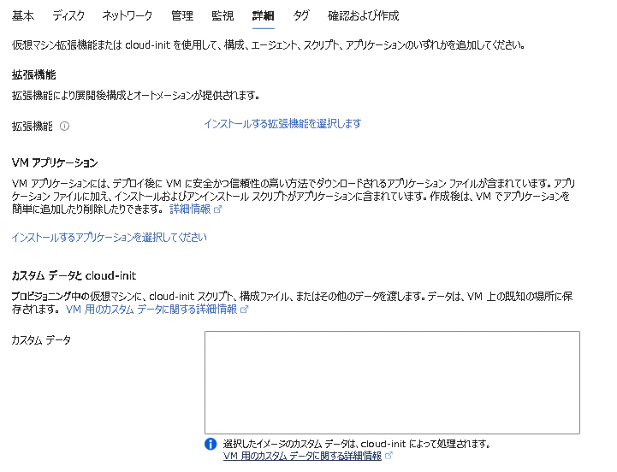Screen dimensions: 617x472
Task: Open the 監視 tab
Action: 222,15
